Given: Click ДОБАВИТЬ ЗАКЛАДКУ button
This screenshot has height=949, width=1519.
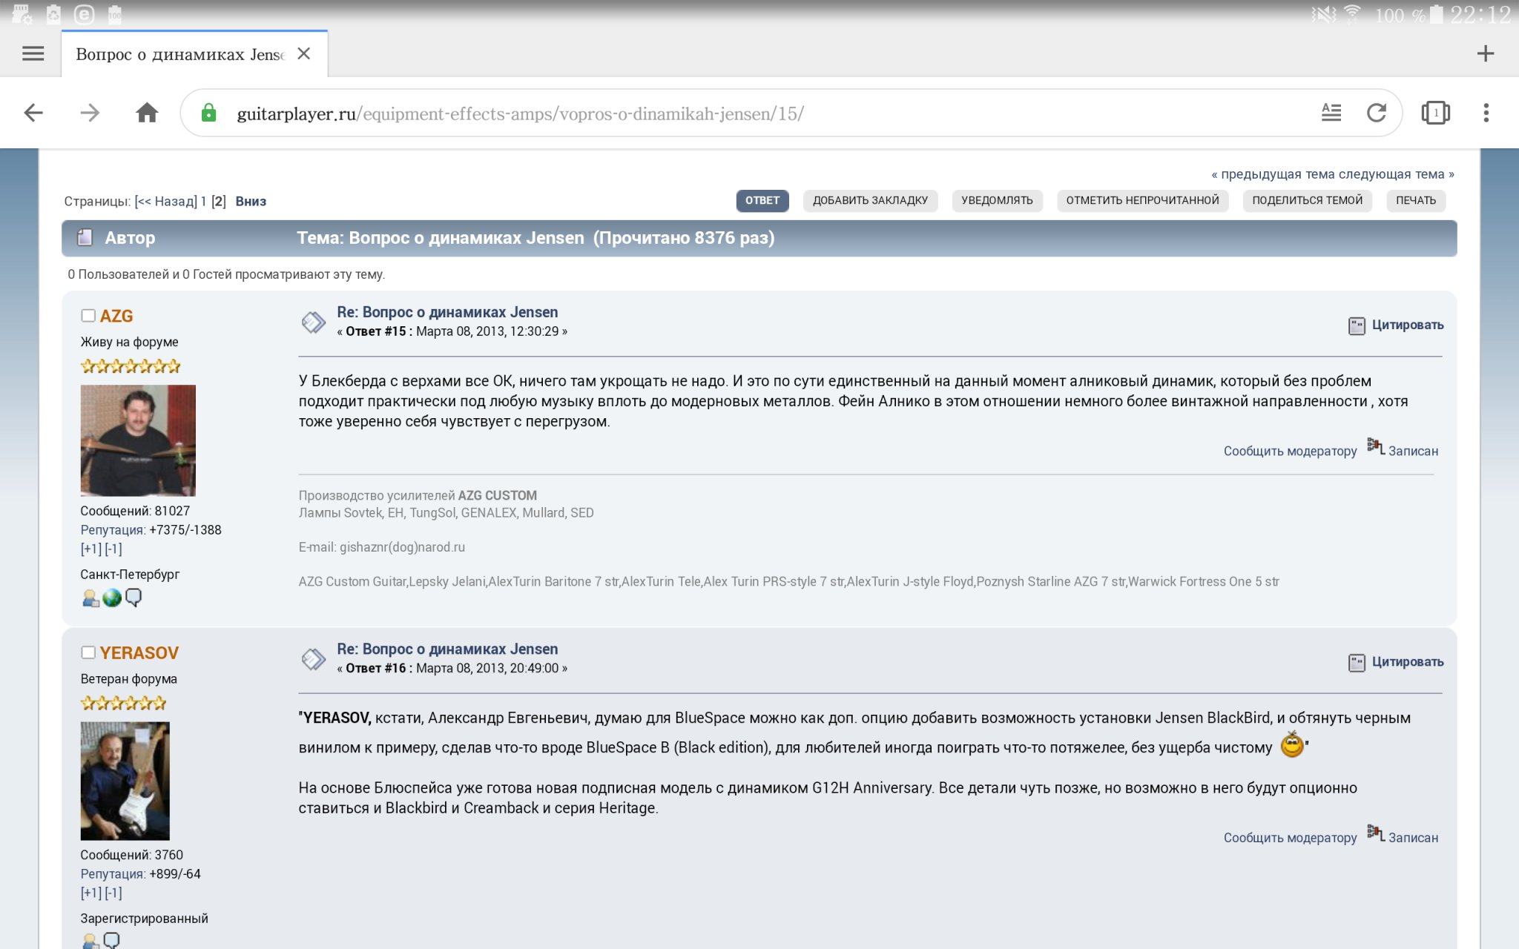Looking at the screenshot, I should point(869,200).
